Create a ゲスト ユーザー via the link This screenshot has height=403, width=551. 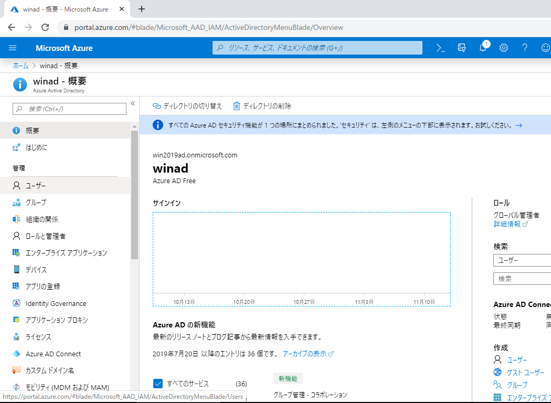click(x=525, y=373)
